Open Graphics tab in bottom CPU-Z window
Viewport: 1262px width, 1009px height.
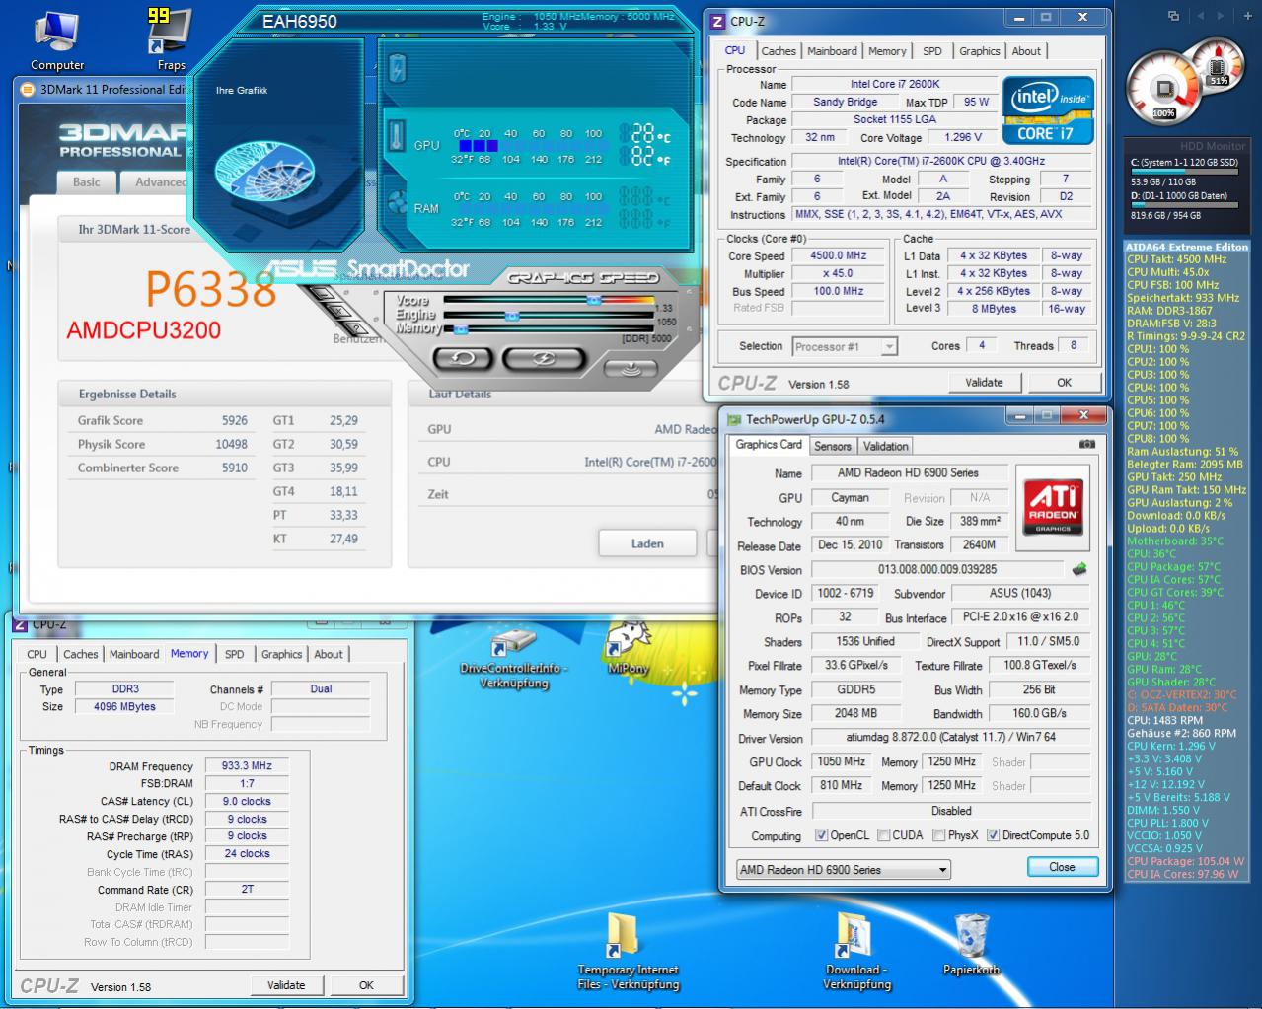(281, 654)
